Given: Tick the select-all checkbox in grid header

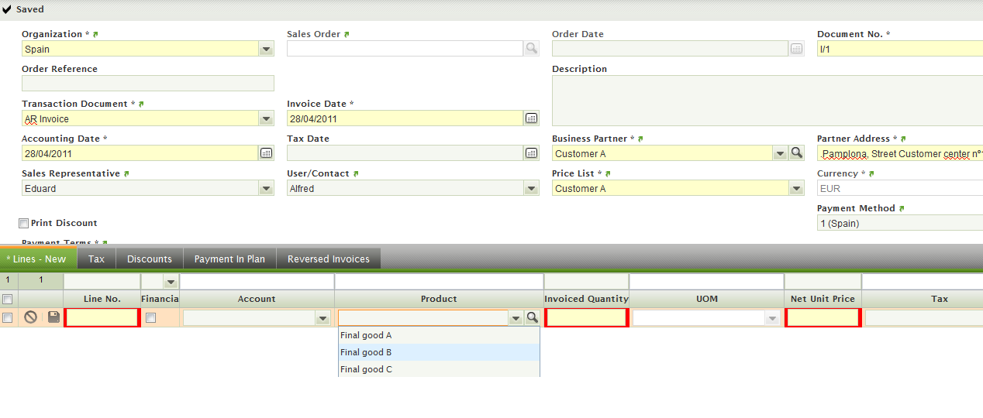Looking at the screenshot, I should (x=8, y=299).
